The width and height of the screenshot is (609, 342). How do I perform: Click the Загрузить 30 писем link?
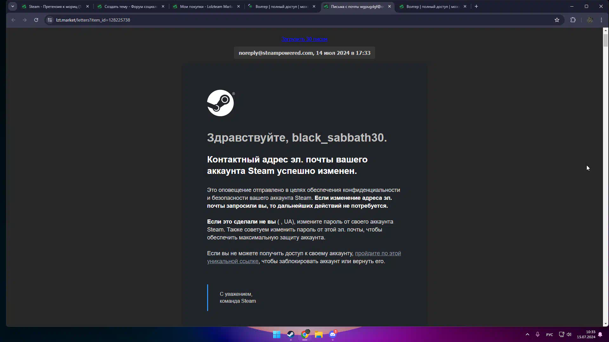click(304, 39)
